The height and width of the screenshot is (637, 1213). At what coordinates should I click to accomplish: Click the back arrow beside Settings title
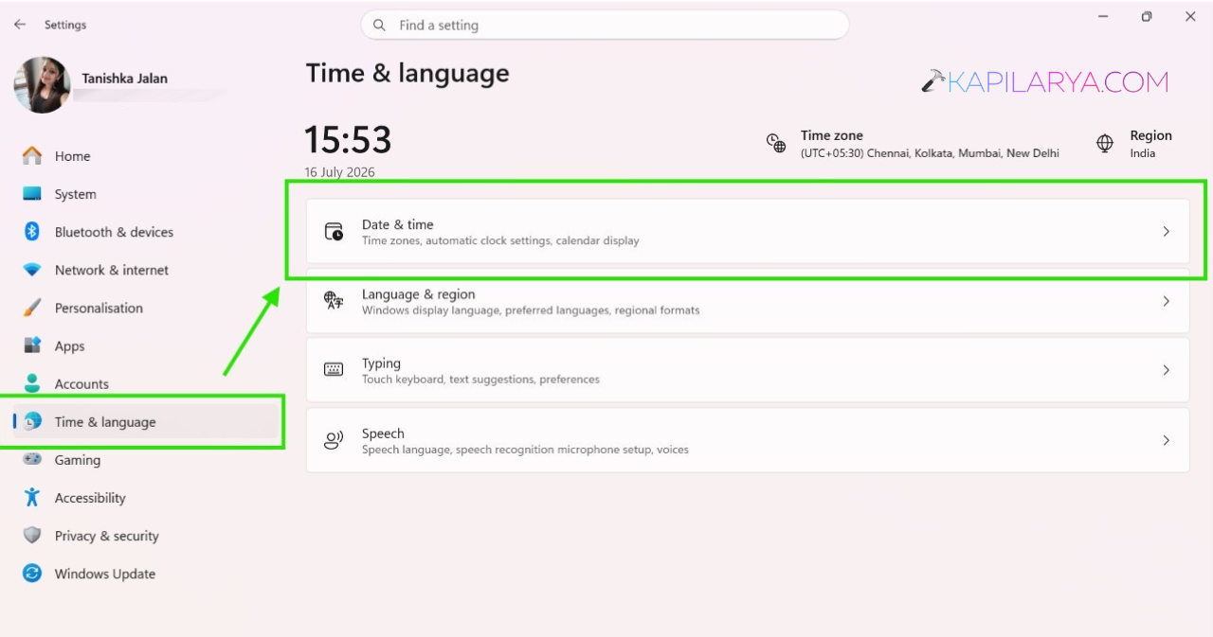click(x=20, y=25)
